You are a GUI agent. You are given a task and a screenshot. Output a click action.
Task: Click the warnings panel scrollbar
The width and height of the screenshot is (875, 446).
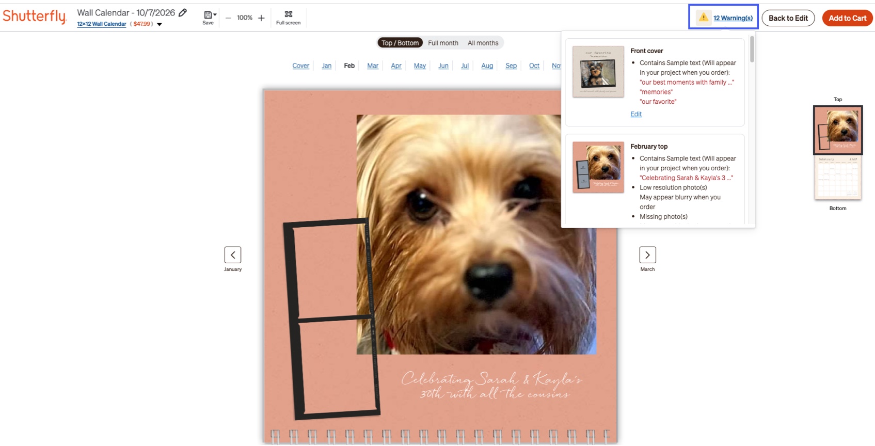pyautogui.click(x=752, y=49)
